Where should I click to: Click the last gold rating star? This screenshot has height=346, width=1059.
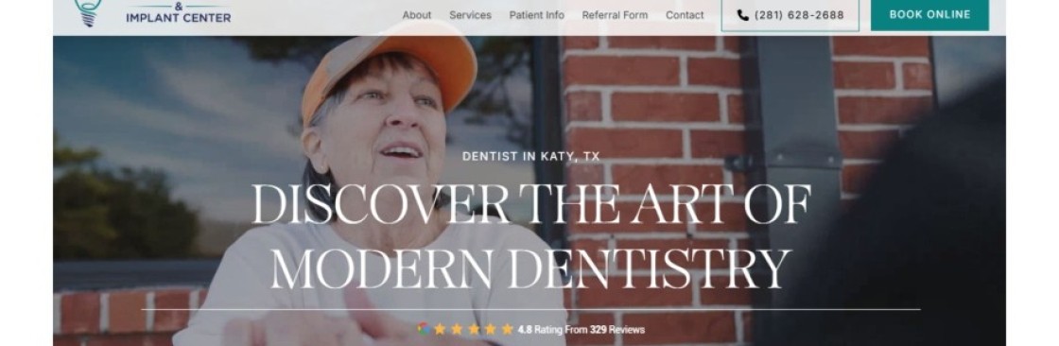[x=507, y=329]
